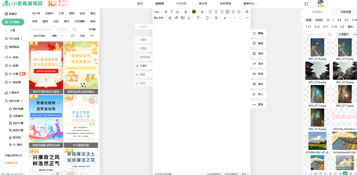Click the green text highlight color swatch

[194, 12]
